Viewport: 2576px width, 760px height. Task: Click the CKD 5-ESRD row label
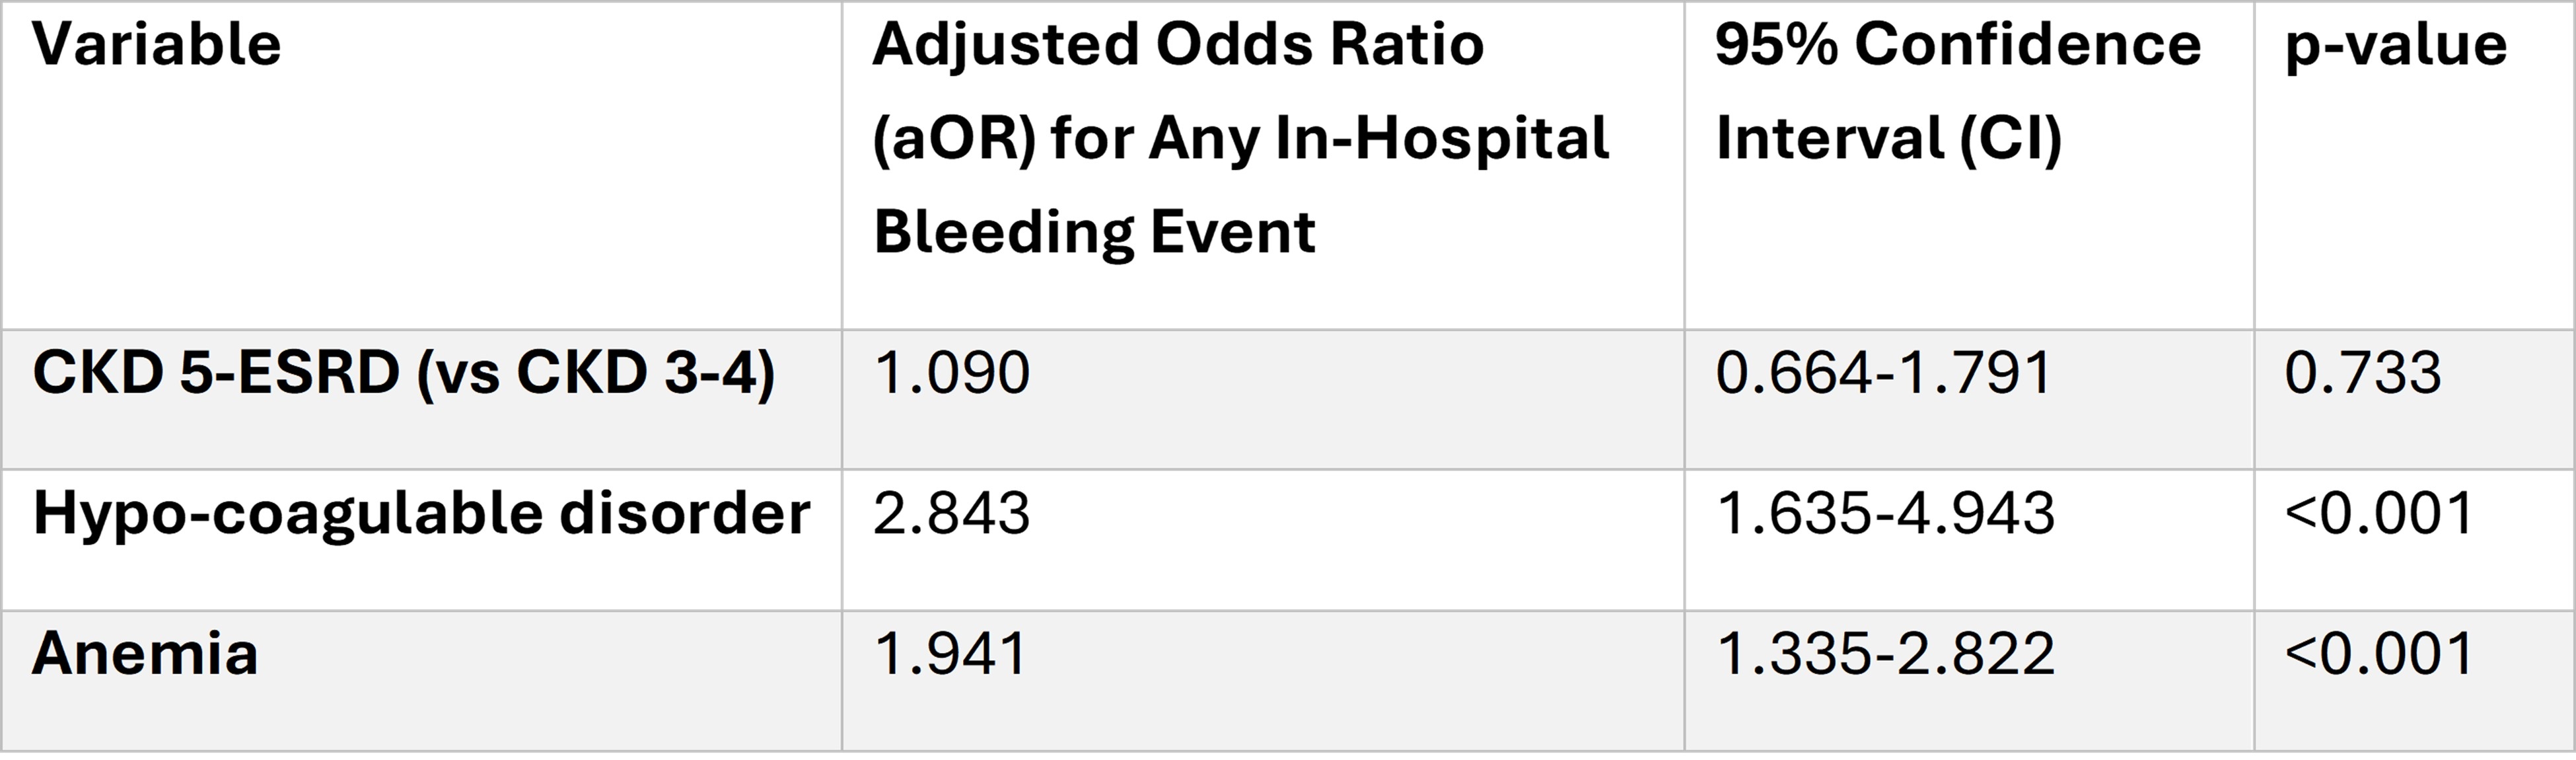[215, 374]
